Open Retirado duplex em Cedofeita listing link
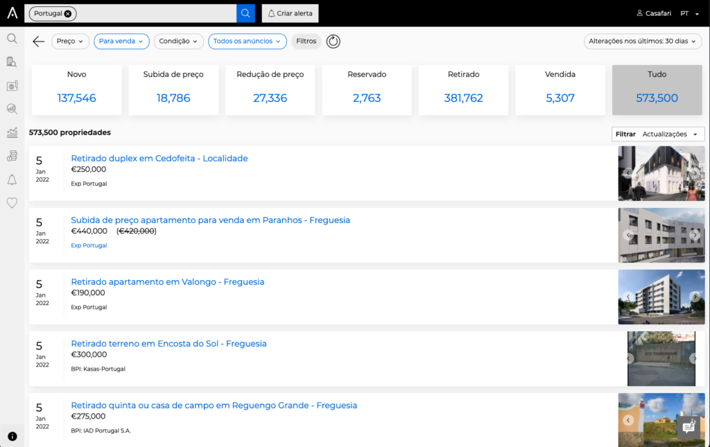 pyautogui.click(x=159, y=158)
